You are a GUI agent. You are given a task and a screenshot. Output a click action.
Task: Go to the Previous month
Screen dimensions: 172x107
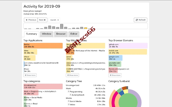[31, 20]
